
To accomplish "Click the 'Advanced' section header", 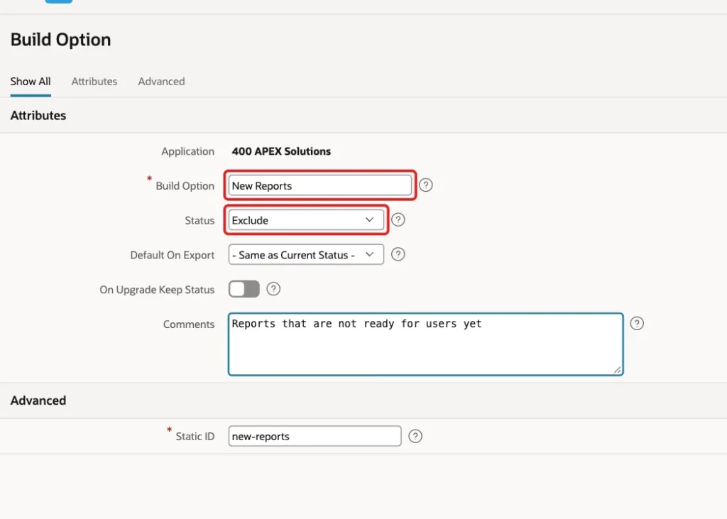I will pos(38,400).
